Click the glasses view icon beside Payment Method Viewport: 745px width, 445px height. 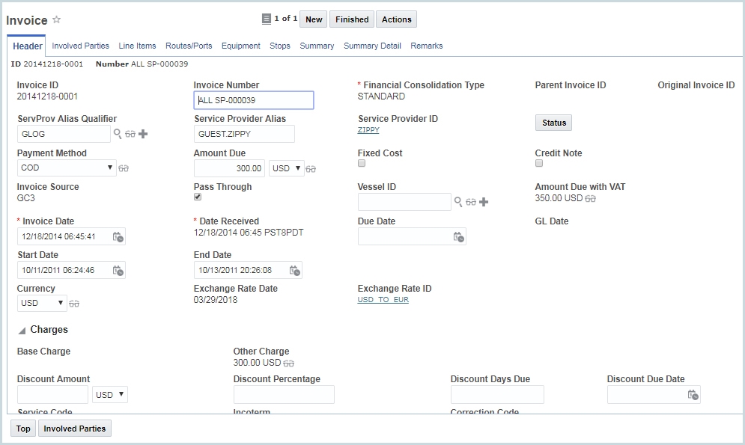click(x=124, y=168)
